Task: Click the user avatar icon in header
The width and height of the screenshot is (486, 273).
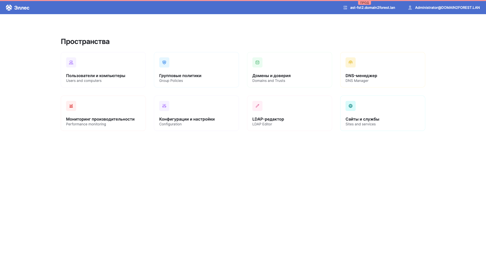Action: [x=410, y=8]
